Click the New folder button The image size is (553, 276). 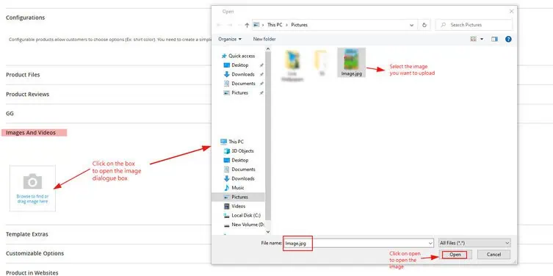click(x=264, y=39)
